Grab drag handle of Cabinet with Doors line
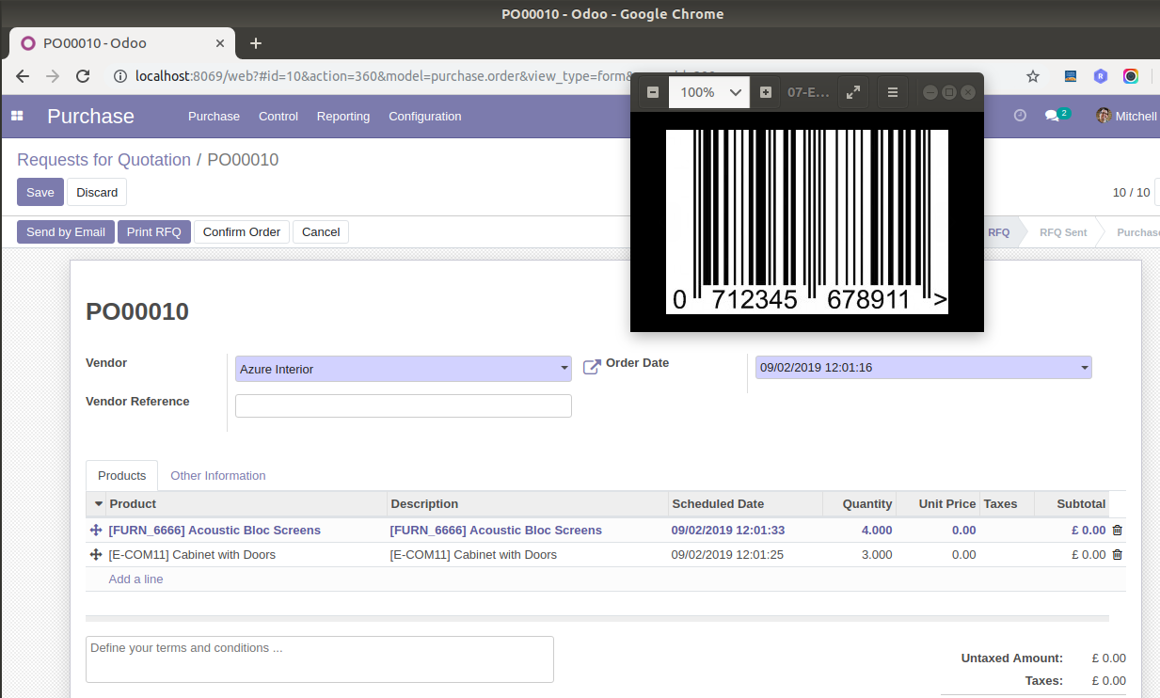The height and width of the screenshot is (698, 1160). pyautogui.click(x=96, y=555)
